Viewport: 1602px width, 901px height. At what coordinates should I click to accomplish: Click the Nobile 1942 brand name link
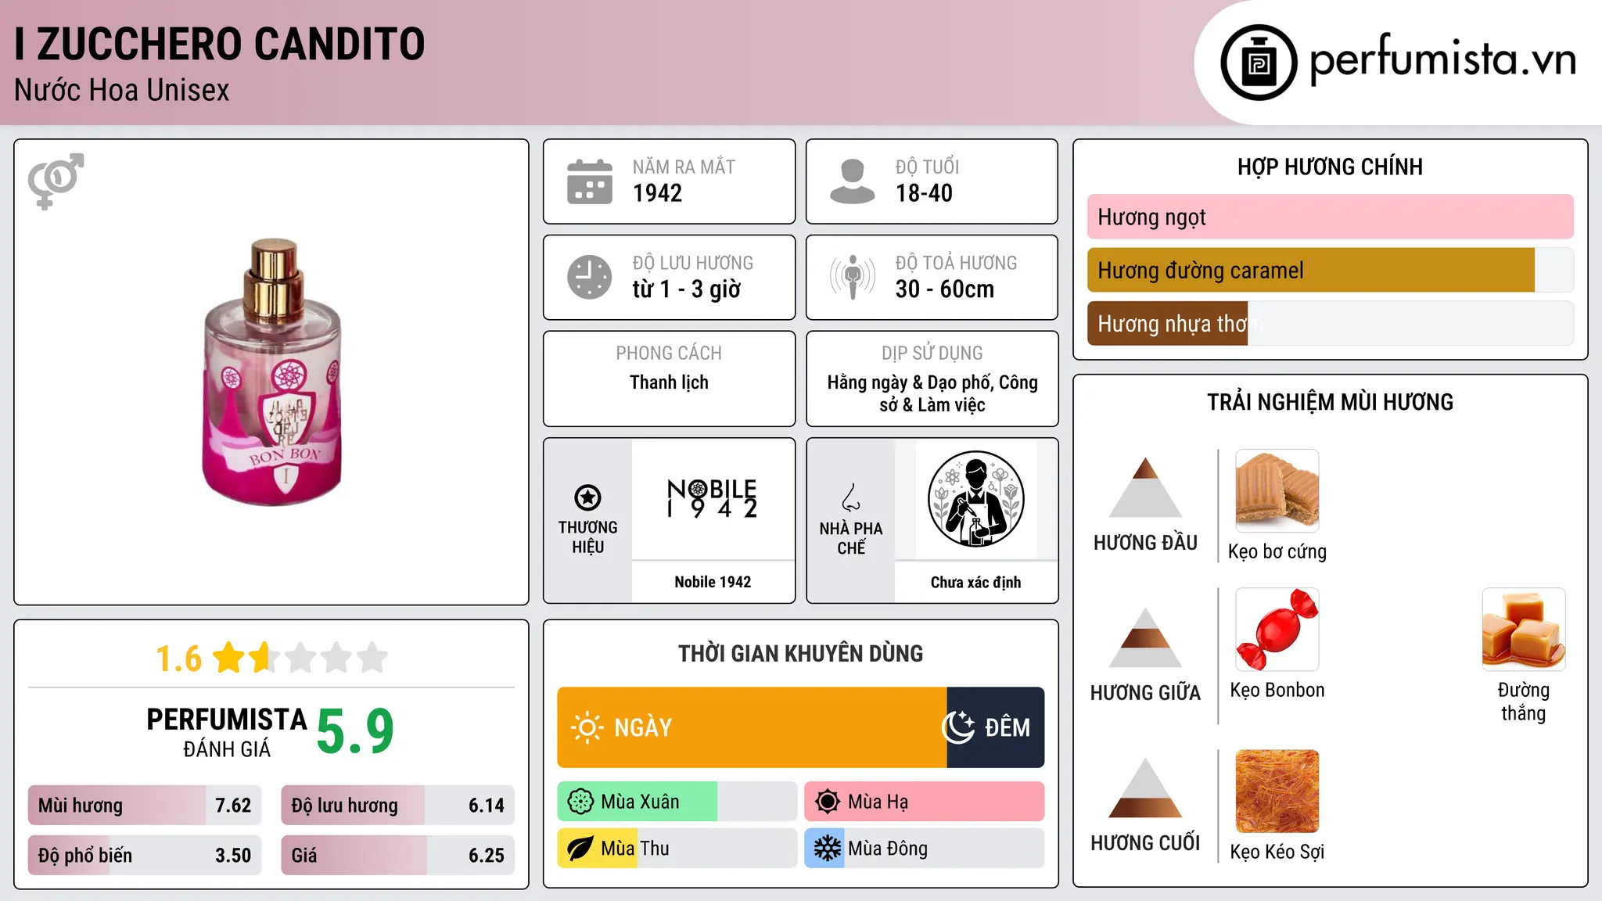click(x=712, y=582)
